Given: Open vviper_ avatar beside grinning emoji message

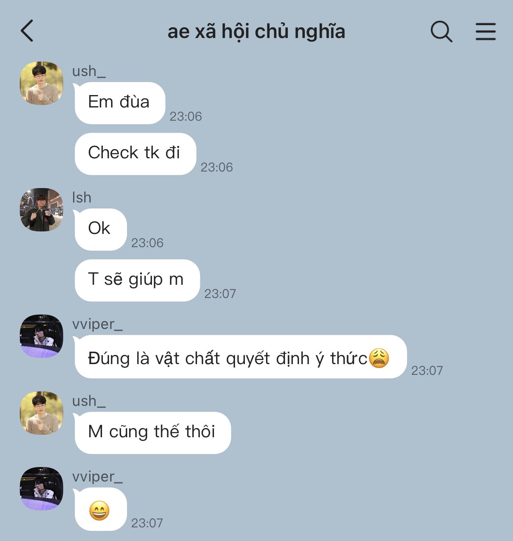Looking at the screenshot, I should coord(42,489).
